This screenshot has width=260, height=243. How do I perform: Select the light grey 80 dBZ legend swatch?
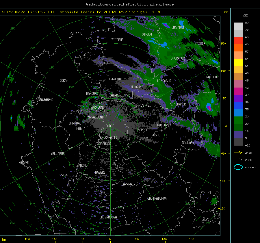pos(238,26)
